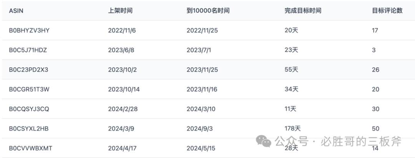The width and height of the screenshot is (415, 158).
Task: Click the 55天 completion time cell
Action: click(x=291, y=70)
